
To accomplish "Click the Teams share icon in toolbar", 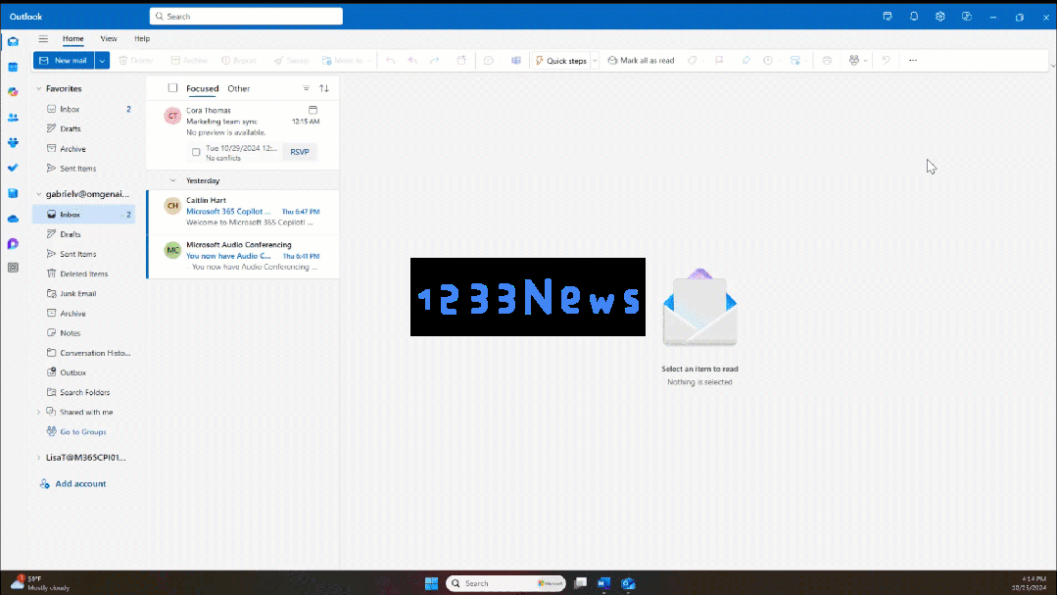I will click(515, 61).
